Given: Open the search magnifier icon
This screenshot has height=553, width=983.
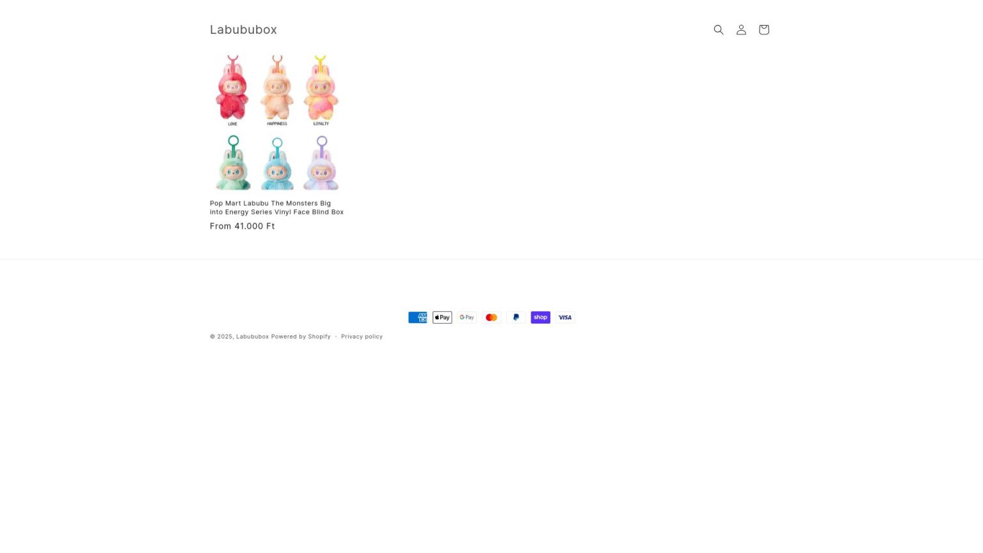Looking at the screenshot, I should pyautogui.click(x=719, y=29).
